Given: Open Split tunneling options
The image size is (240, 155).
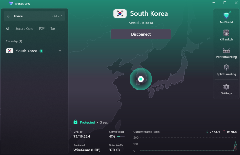Looking at the screenshot, I should click(226, 70).
